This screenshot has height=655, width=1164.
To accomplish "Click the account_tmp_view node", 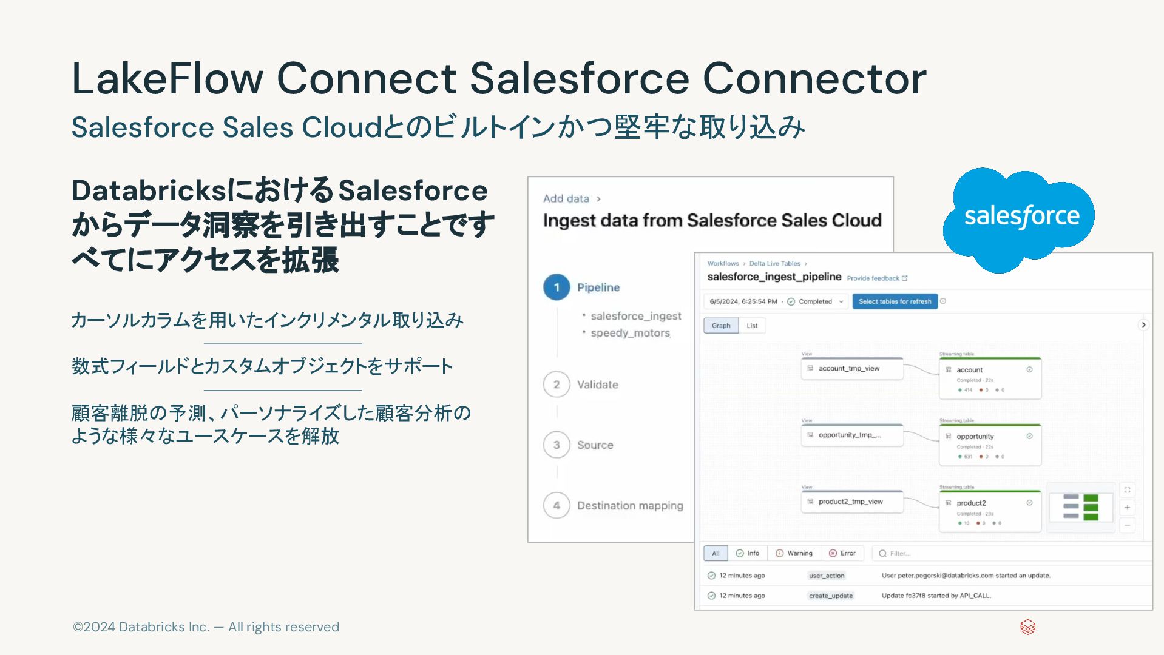I will 852,369.
